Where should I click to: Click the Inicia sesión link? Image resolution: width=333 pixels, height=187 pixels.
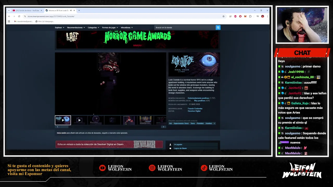tap(61, 133)
